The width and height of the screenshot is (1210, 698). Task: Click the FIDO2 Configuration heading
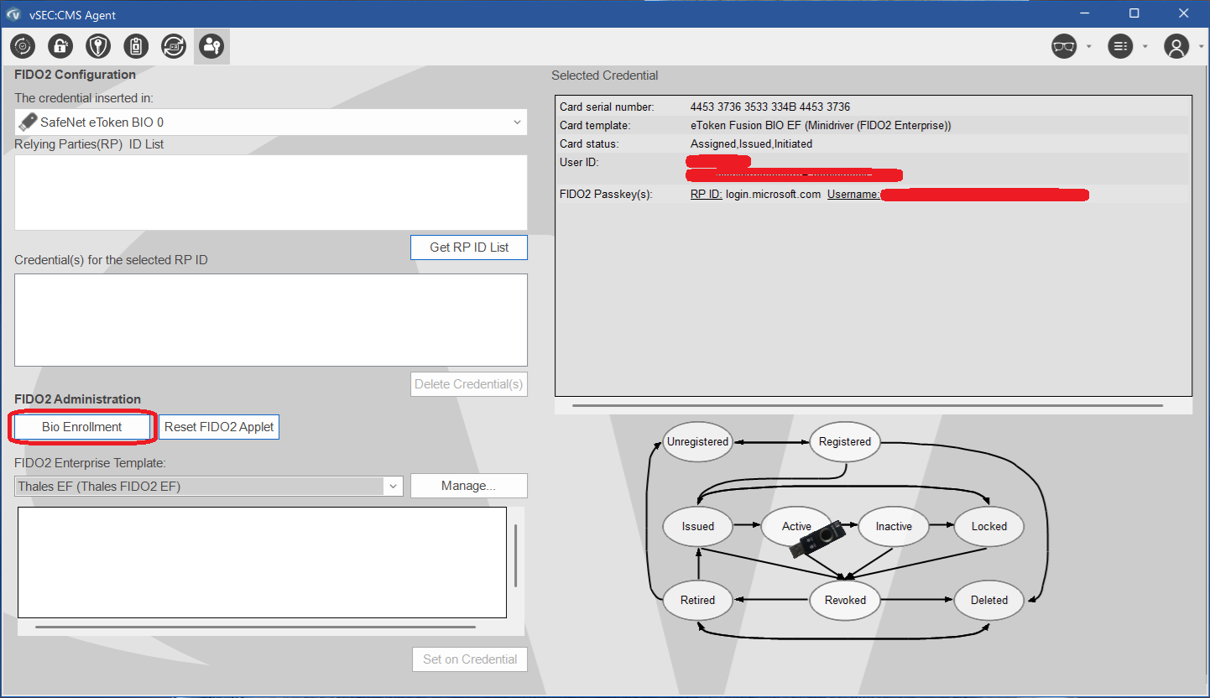pyautogui.click(x=75, y=75)
